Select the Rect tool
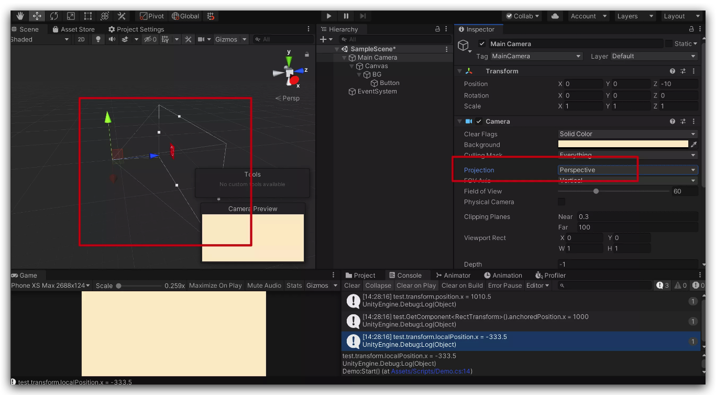Viewport: 716px width, 395px height. (87, 16)
